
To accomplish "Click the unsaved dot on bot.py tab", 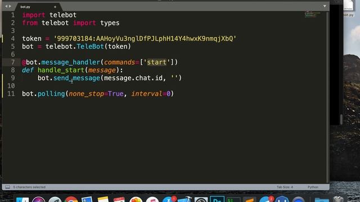I will [55, 7].
